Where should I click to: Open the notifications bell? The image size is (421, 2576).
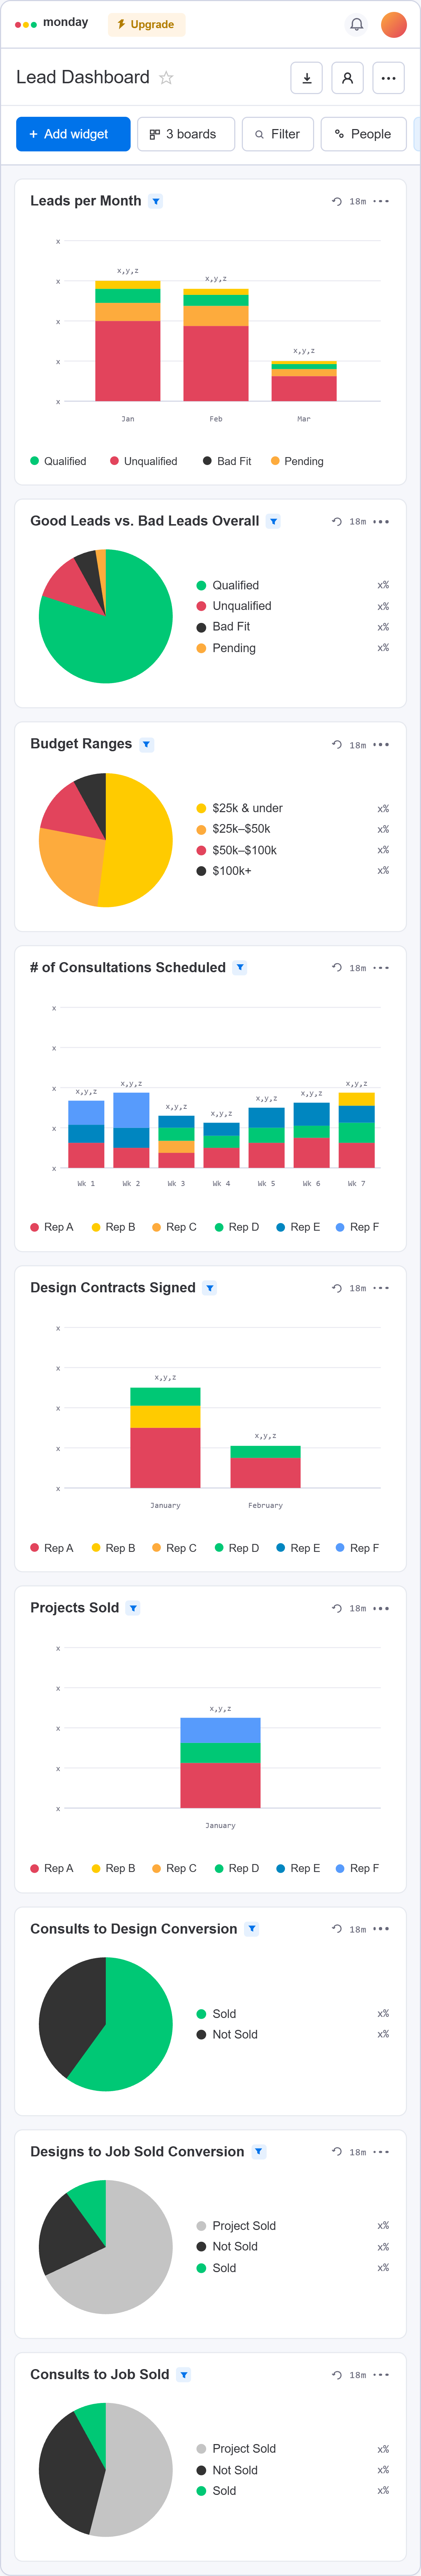356,24
